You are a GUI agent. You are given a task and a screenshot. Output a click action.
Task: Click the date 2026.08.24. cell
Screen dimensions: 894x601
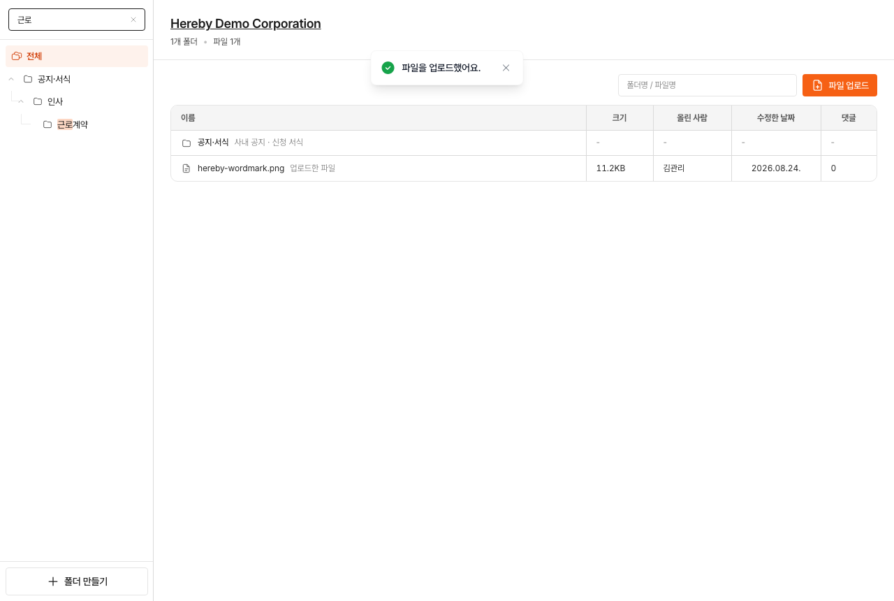coord(776,168)
